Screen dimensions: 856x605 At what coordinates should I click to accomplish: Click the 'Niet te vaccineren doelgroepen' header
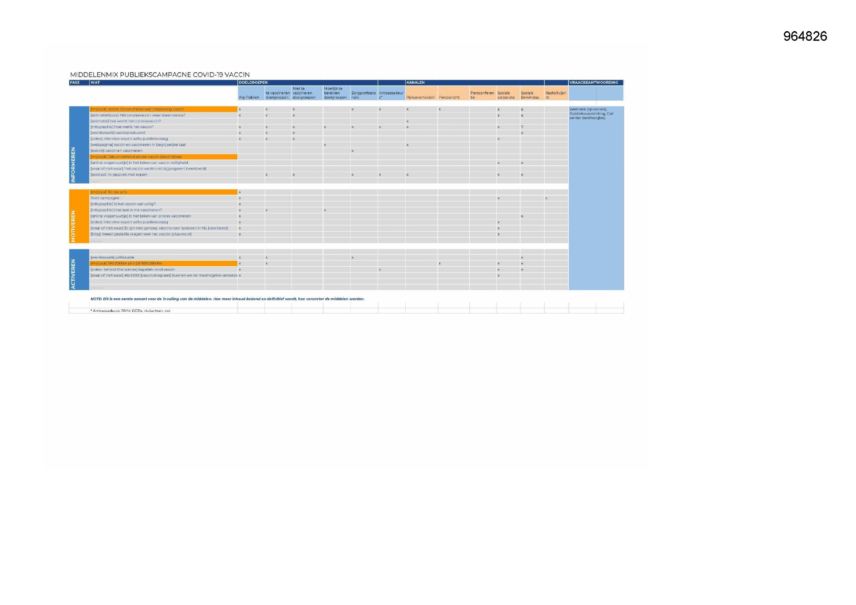tap(307, 93)
